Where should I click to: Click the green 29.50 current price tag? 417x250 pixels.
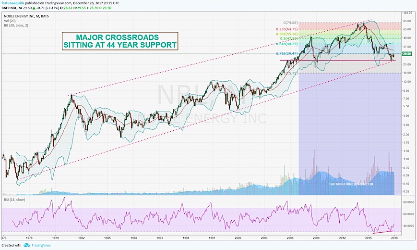pyautogui.click(x=406, y=53)
